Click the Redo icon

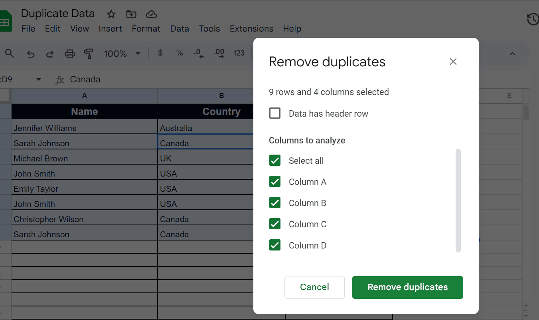[x=50, y=53]
